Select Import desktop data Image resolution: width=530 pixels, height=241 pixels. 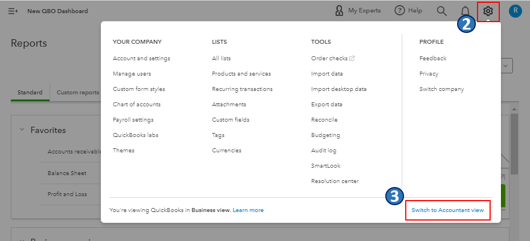(339, 89)
